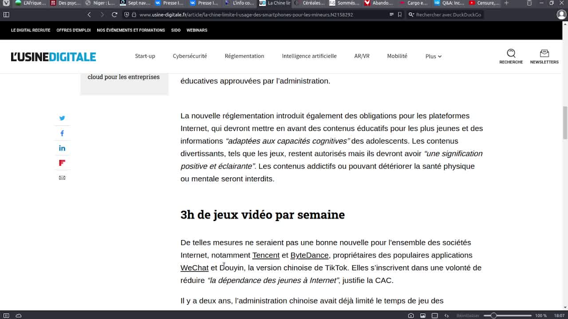Screen dimensions: 568x319
Task: Click 'cloud pour les entreprises' sidebar card
Action: coord(124,83)
